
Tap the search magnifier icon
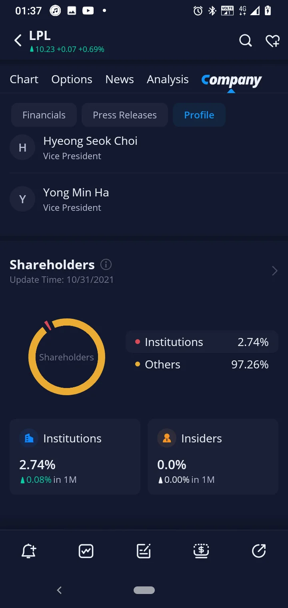click(245, 40)
